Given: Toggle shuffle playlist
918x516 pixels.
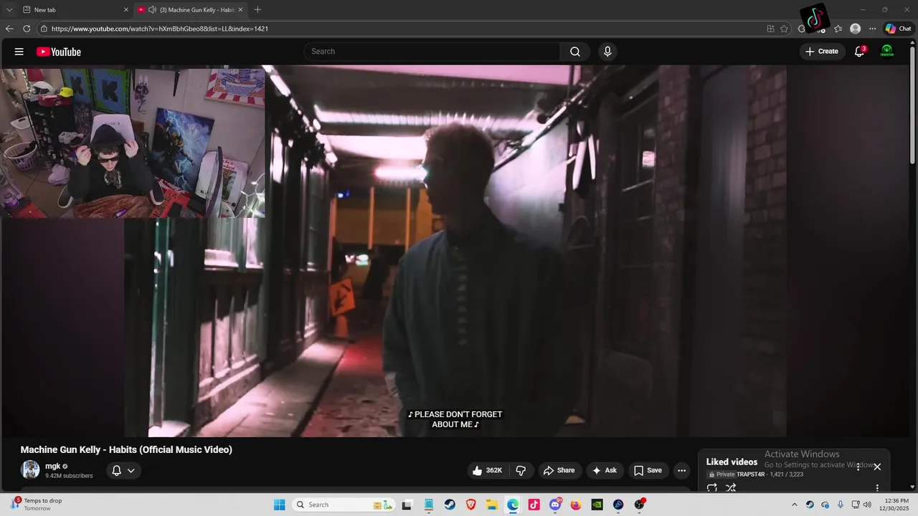Looking at the screenshot, I should tap(731, 488).
